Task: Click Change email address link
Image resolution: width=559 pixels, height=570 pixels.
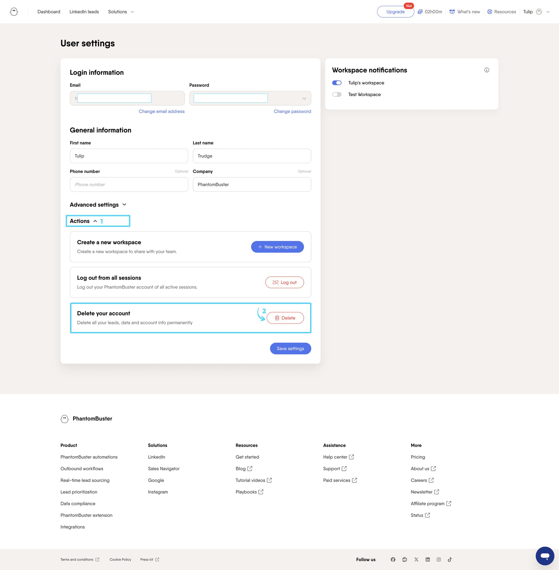Action: tap(161, 111)
